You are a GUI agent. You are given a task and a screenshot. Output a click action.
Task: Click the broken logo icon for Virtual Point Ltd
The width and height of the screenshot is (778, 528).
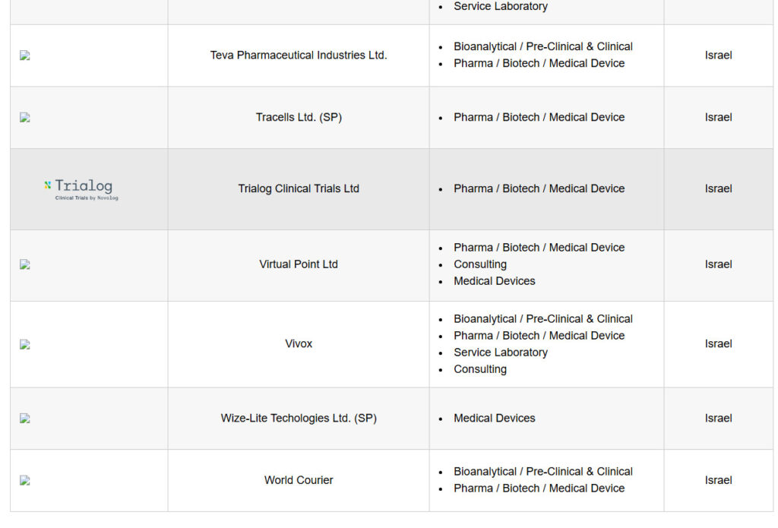point(25,264)
